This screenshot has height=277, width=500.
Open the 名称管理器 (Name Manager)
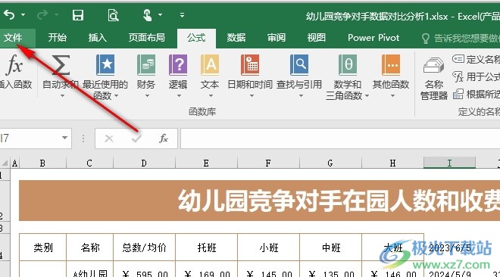coord(434,78)
